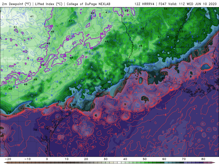Click the black "44" dewpoint value on the map
Image resolution: width=219 pixels, height=164 pixels.
[92, 13]
